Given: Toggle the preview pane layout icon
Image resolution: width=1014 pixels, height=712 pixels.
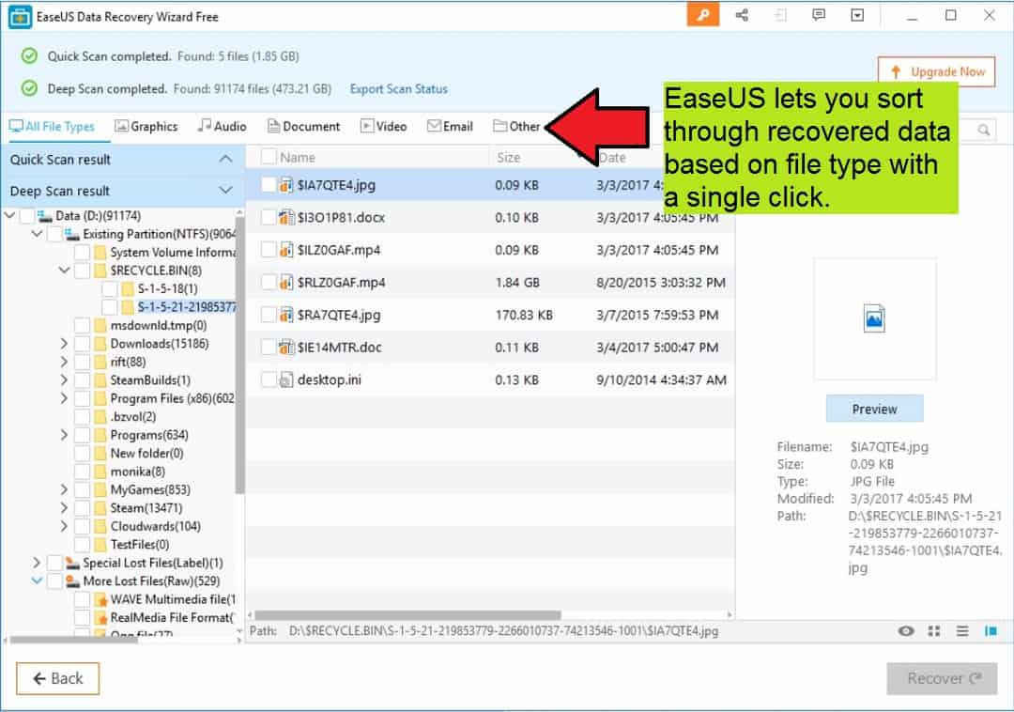Looking at the screenshot, I should (x=991, y=631).
